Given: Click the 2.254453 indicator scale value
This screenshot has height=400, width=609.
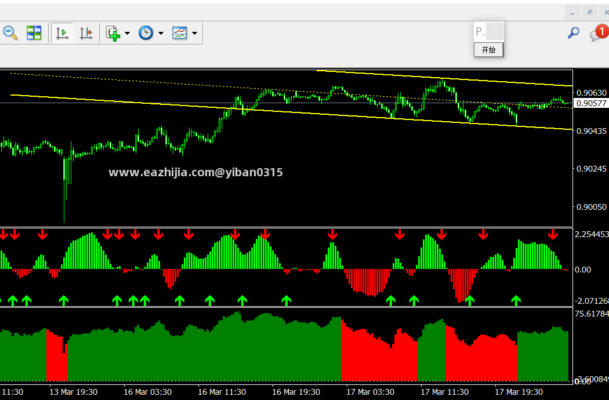Looking at the screenshot, I should click(x=592, y=234).
